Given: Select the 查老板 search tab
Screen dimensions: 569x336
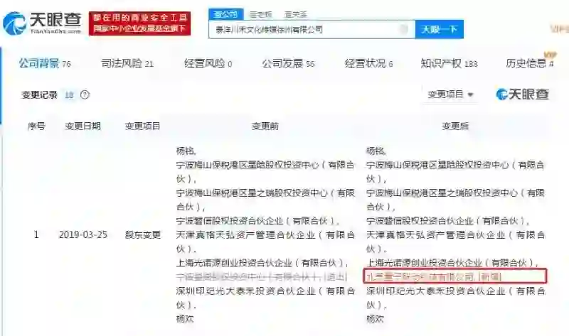Looking at the screenshot, I should (261, 14).
